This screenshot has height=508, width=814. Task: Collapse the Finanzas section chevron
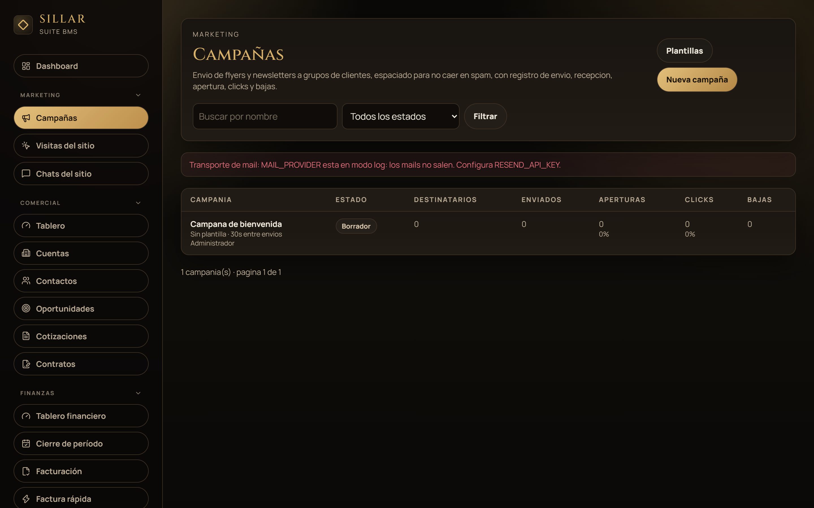tap(138, 393)
